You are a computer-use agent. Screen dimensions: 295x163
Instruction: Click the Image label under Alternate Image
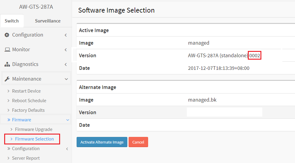(x=86, y=100)
